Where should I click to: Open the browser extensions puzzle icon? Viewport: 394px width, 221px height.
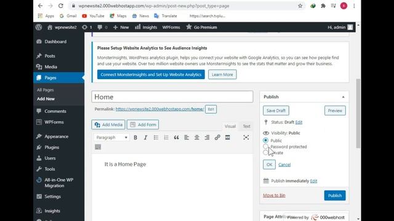pos(323,6)
